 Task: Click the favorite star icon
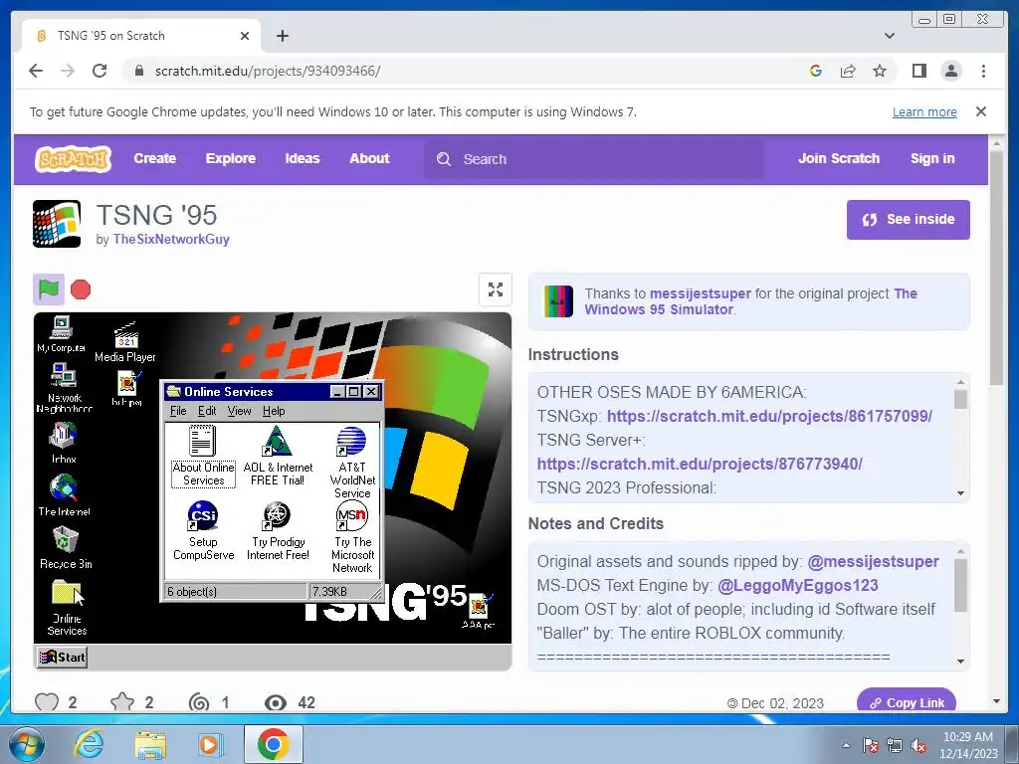122,702
